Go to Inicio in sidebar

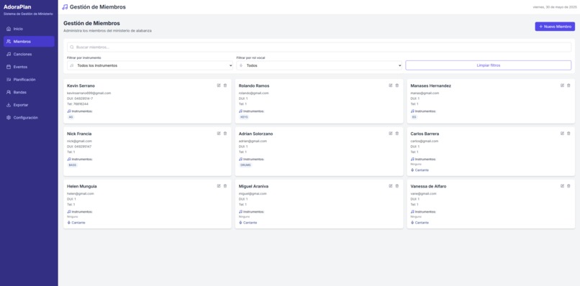tap(29, 29)
